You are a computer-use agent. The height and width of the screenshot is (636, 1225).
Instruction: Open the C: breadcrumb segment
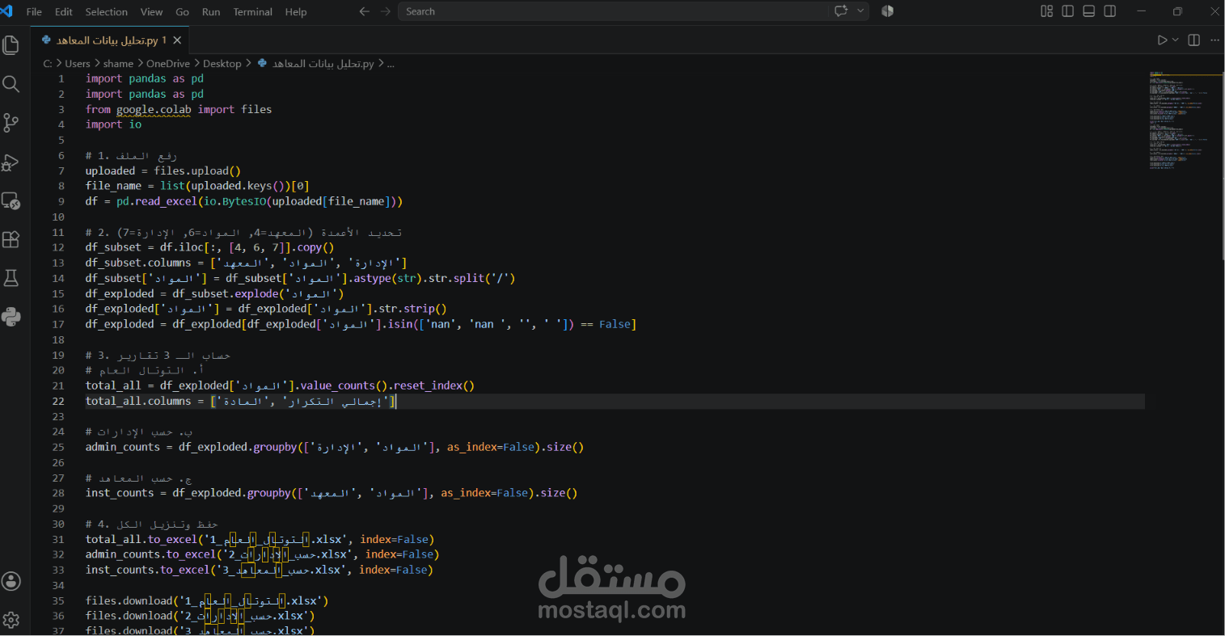pyautogui.click(x=48, y=64)
